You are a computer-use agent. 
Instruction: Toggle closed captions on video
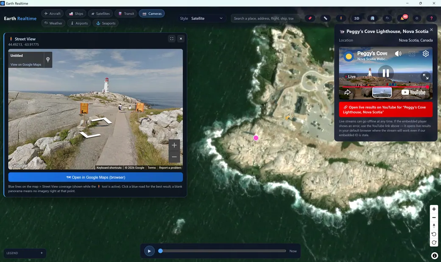[x=412, y=53]
